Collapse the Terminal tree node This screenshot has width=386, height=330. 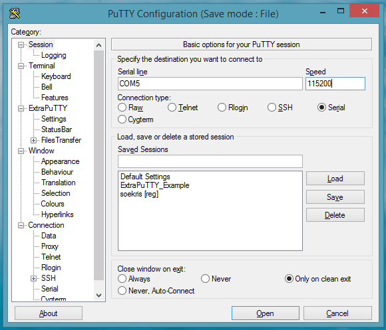click(x=21, y=66)
